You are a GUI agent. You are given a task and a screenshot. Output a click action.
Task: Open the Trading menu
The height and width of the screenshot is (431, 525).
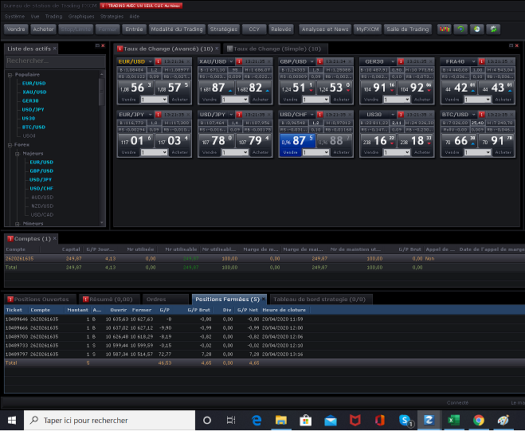[53, 16]
